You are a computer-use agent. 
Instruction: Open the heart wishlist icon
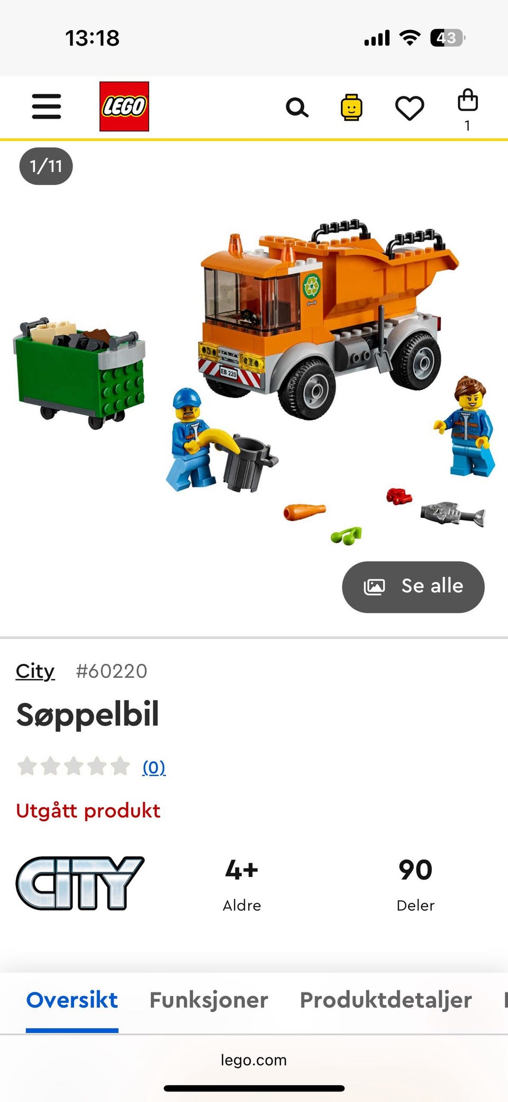click(x=410, y=108)
